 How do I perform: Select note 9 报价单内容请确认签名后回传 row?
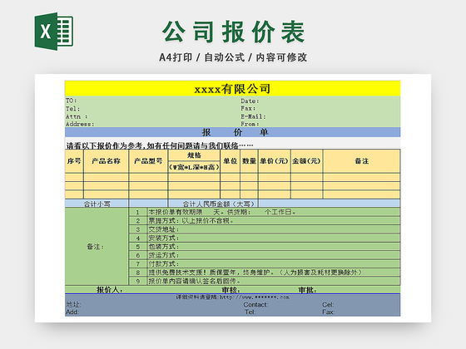pyautogui.click(x=274, y=281)
